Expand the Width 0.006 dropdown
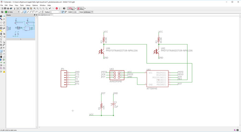This screenshot has width=241, height=132. 76,12
